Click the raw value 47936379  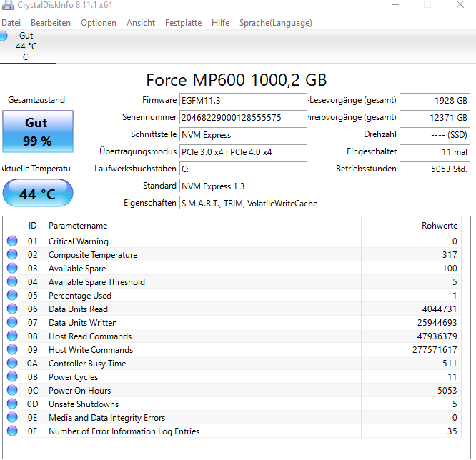coord(437,336)
